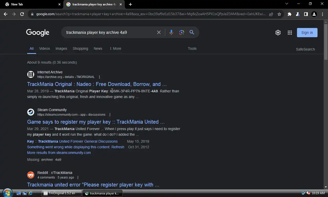This screenshot has width=328, height=197.
Task: Click the Reddit favicon
Action: 31,175
